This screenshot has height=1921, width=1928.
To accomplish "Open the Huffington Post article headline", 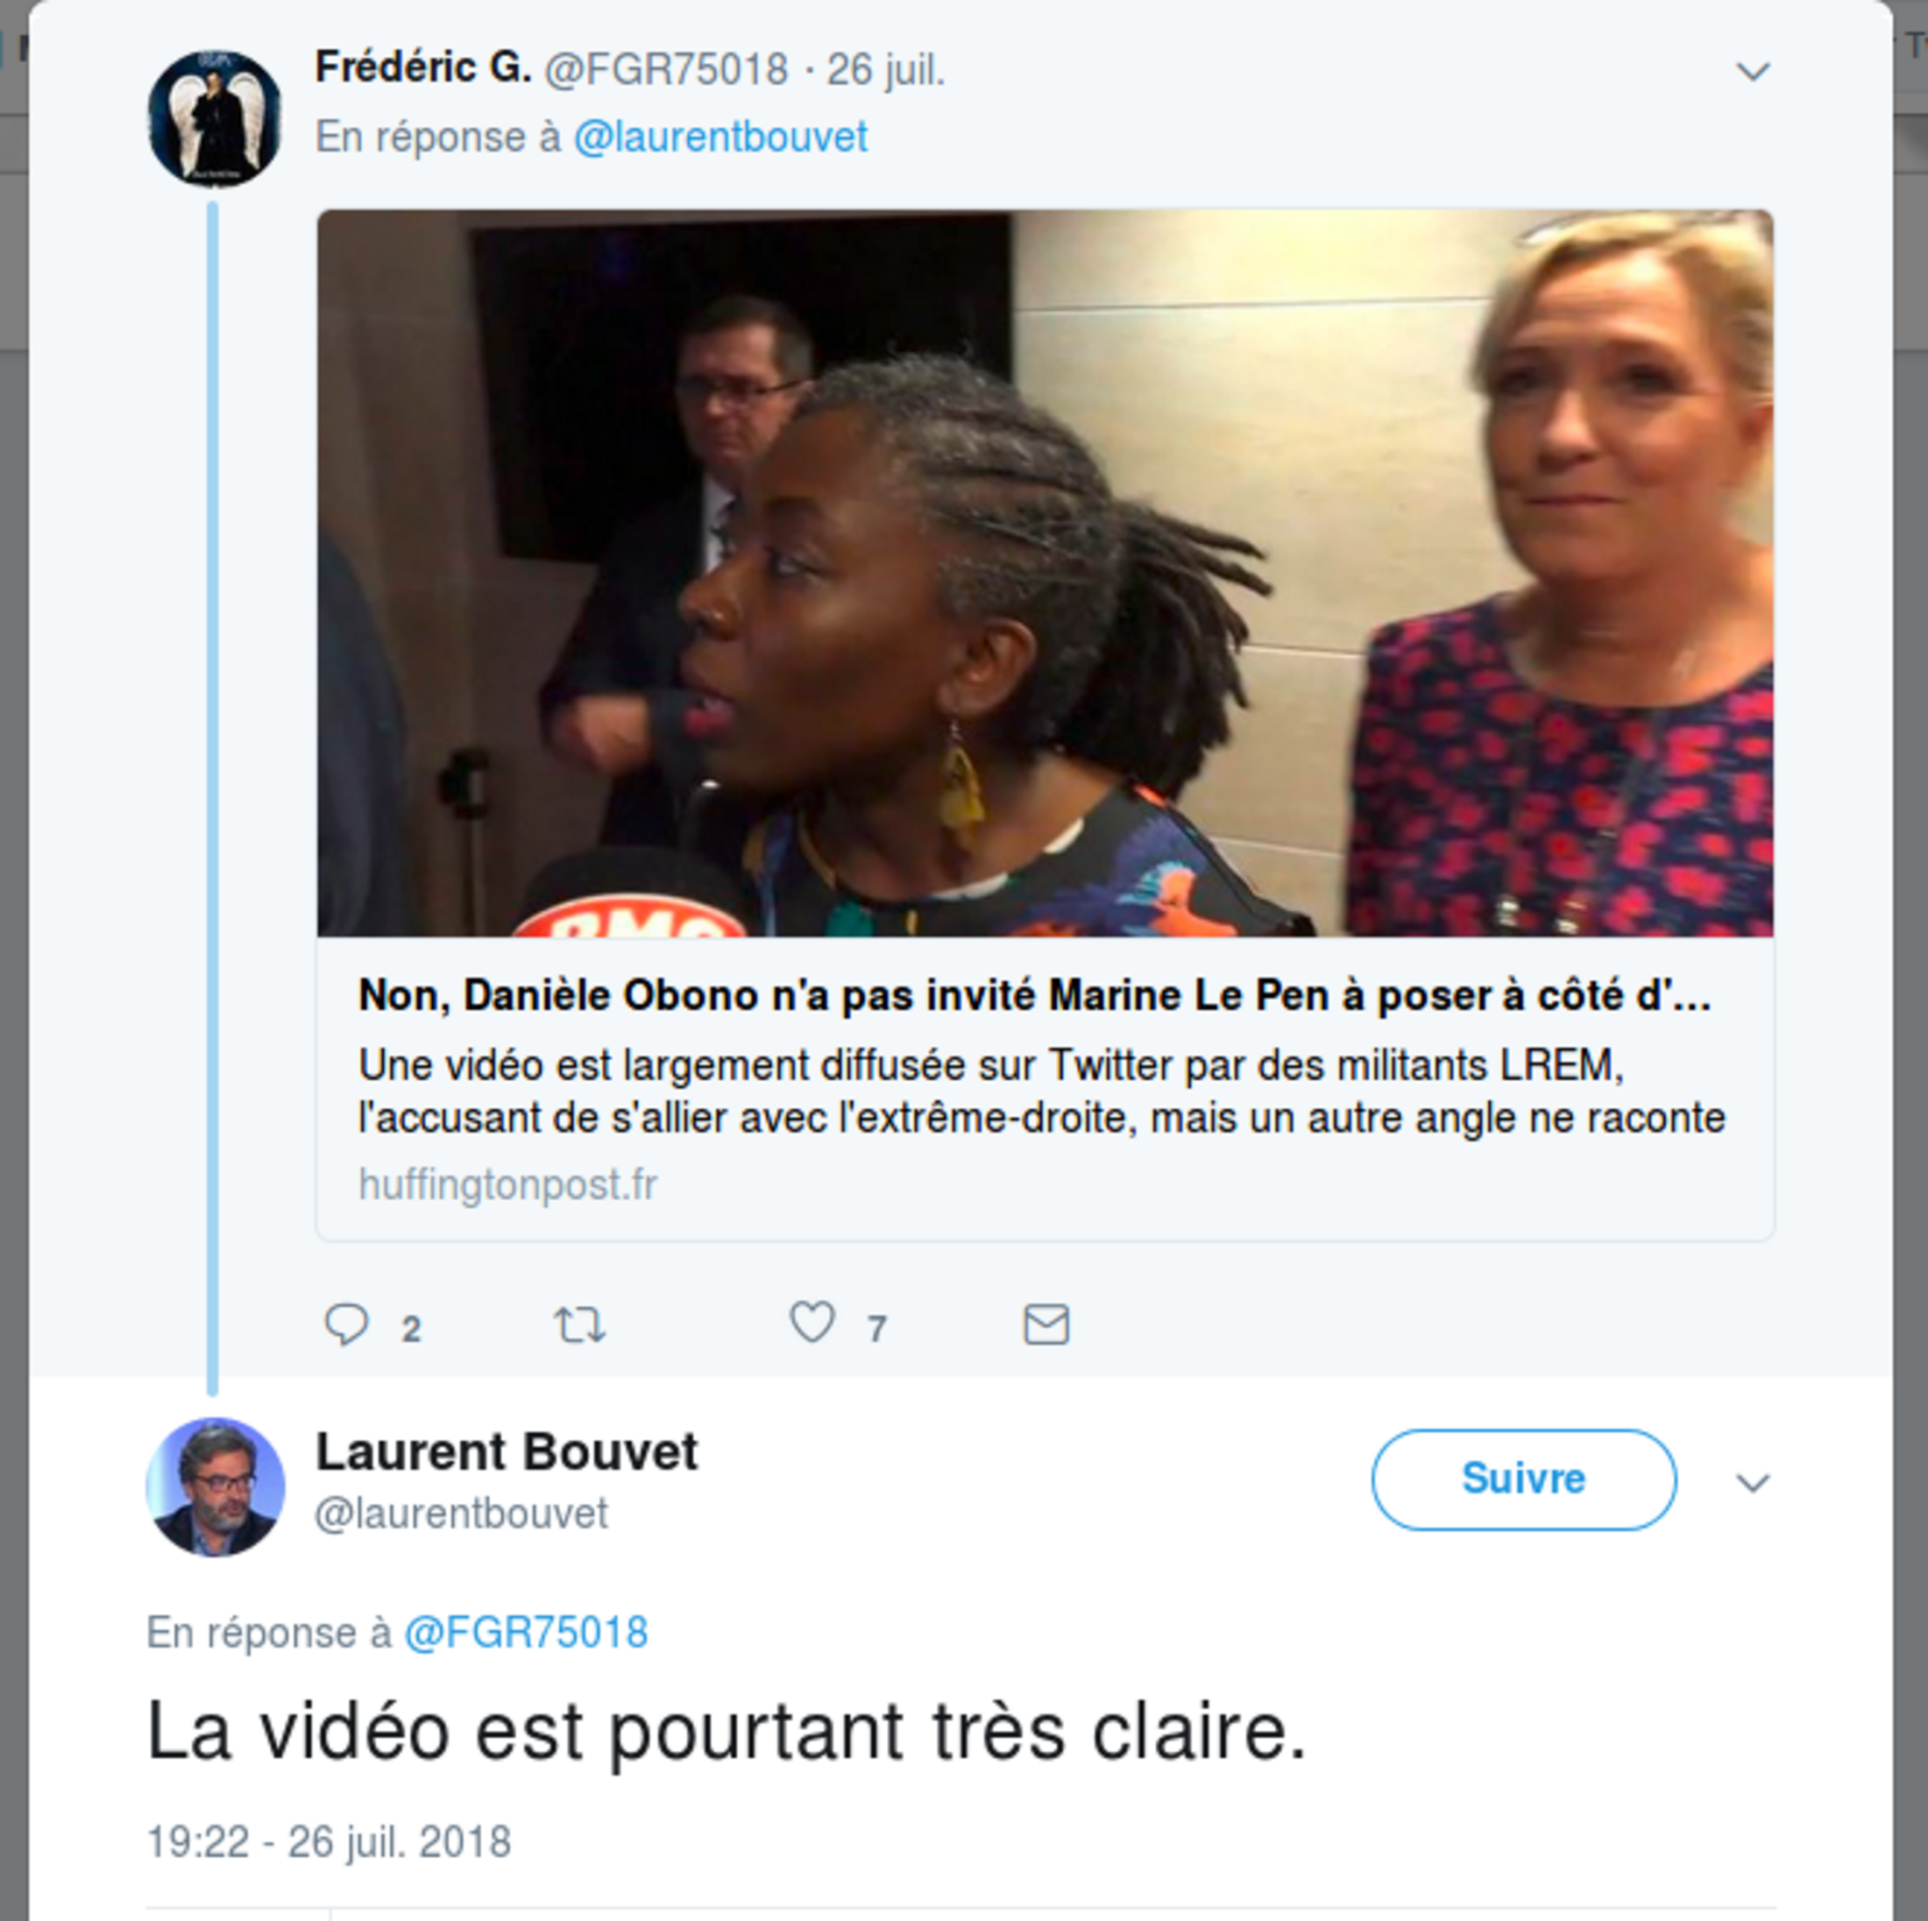I will tap(1035, 995).
